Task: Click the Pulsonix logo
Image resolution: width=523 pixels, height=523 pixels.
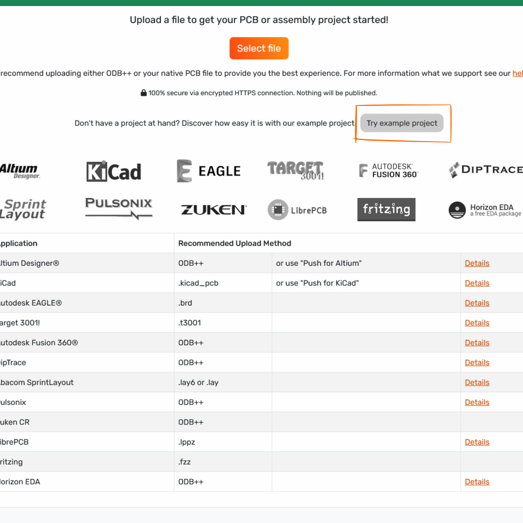Action: click(x=119, y=208)
